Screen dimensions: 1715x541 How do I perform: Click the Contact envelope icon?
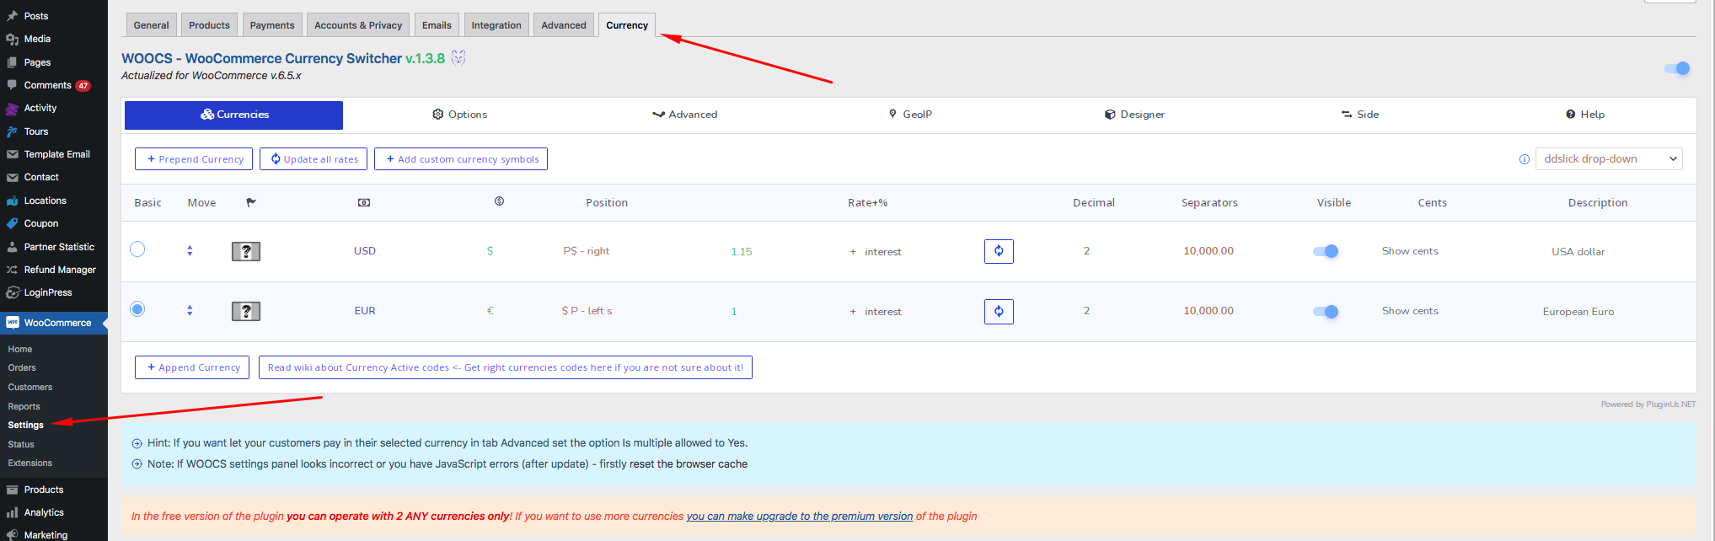12,177
